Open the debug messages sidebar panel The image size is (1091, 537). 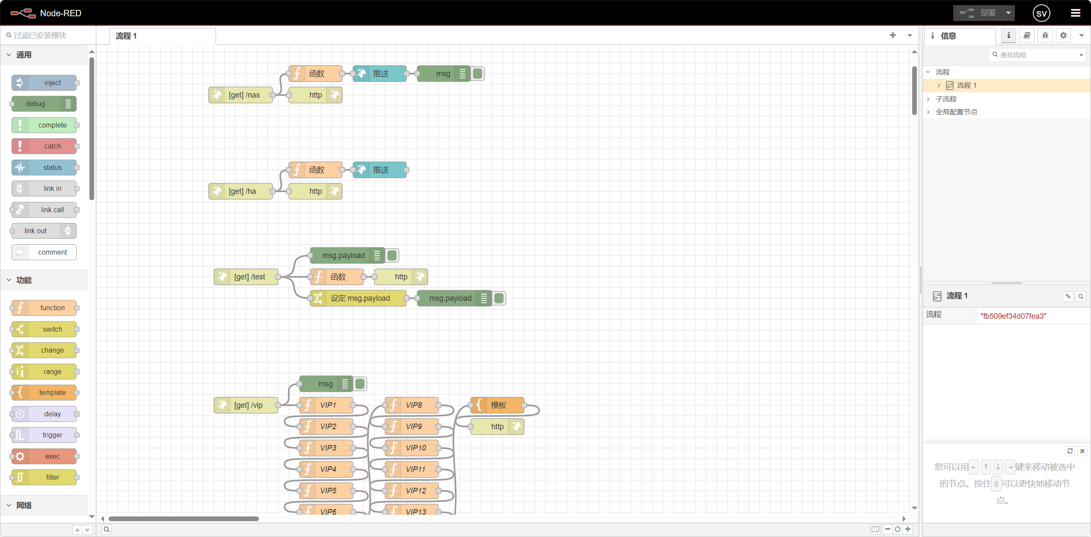tap(1045, 36)
